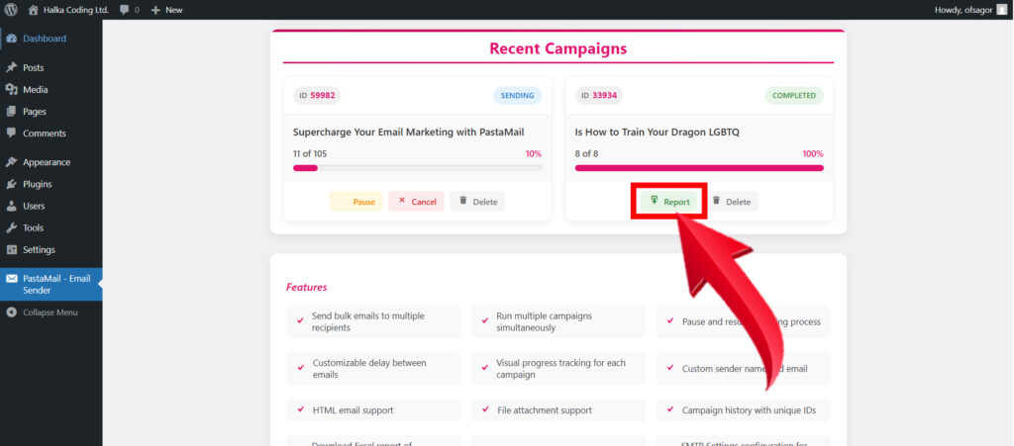The image size is (1014, 446).
Task: Click the Appearance paintbrush icon
Action: [x=11, y=162]
